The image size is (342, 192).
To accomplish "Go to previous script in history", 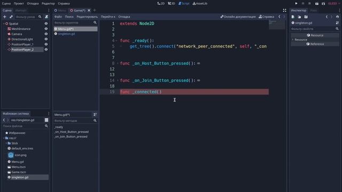I will tap(279, 17).
